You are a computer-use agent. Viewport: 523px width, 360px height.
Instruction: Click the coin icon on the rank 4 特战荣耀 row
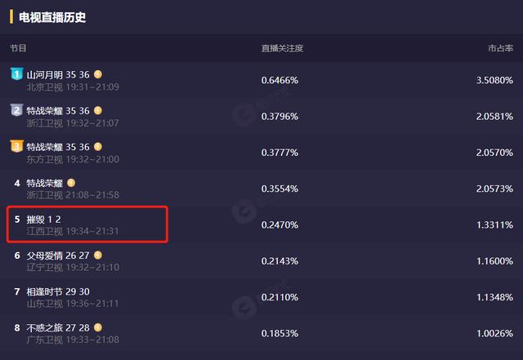point(71,183)
